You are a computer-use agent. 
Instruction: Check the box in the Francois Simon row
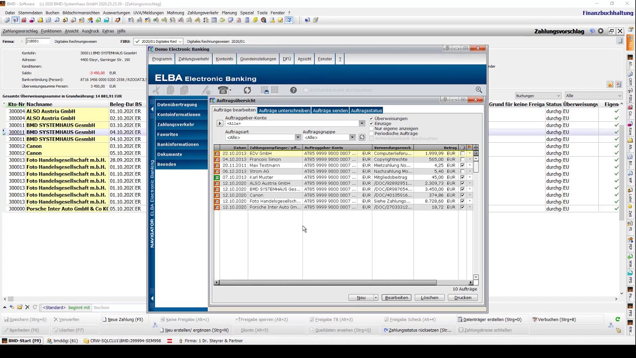point(463,160)
